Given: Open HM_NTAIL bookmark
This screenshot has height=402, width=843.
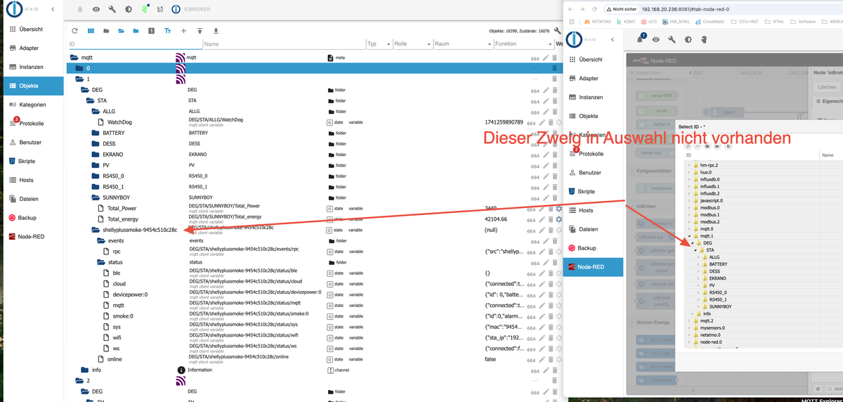Looking at the screenshot, I should 677,22.
